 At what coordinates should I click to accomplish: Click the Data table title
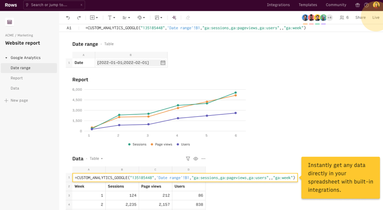point(78,159)
